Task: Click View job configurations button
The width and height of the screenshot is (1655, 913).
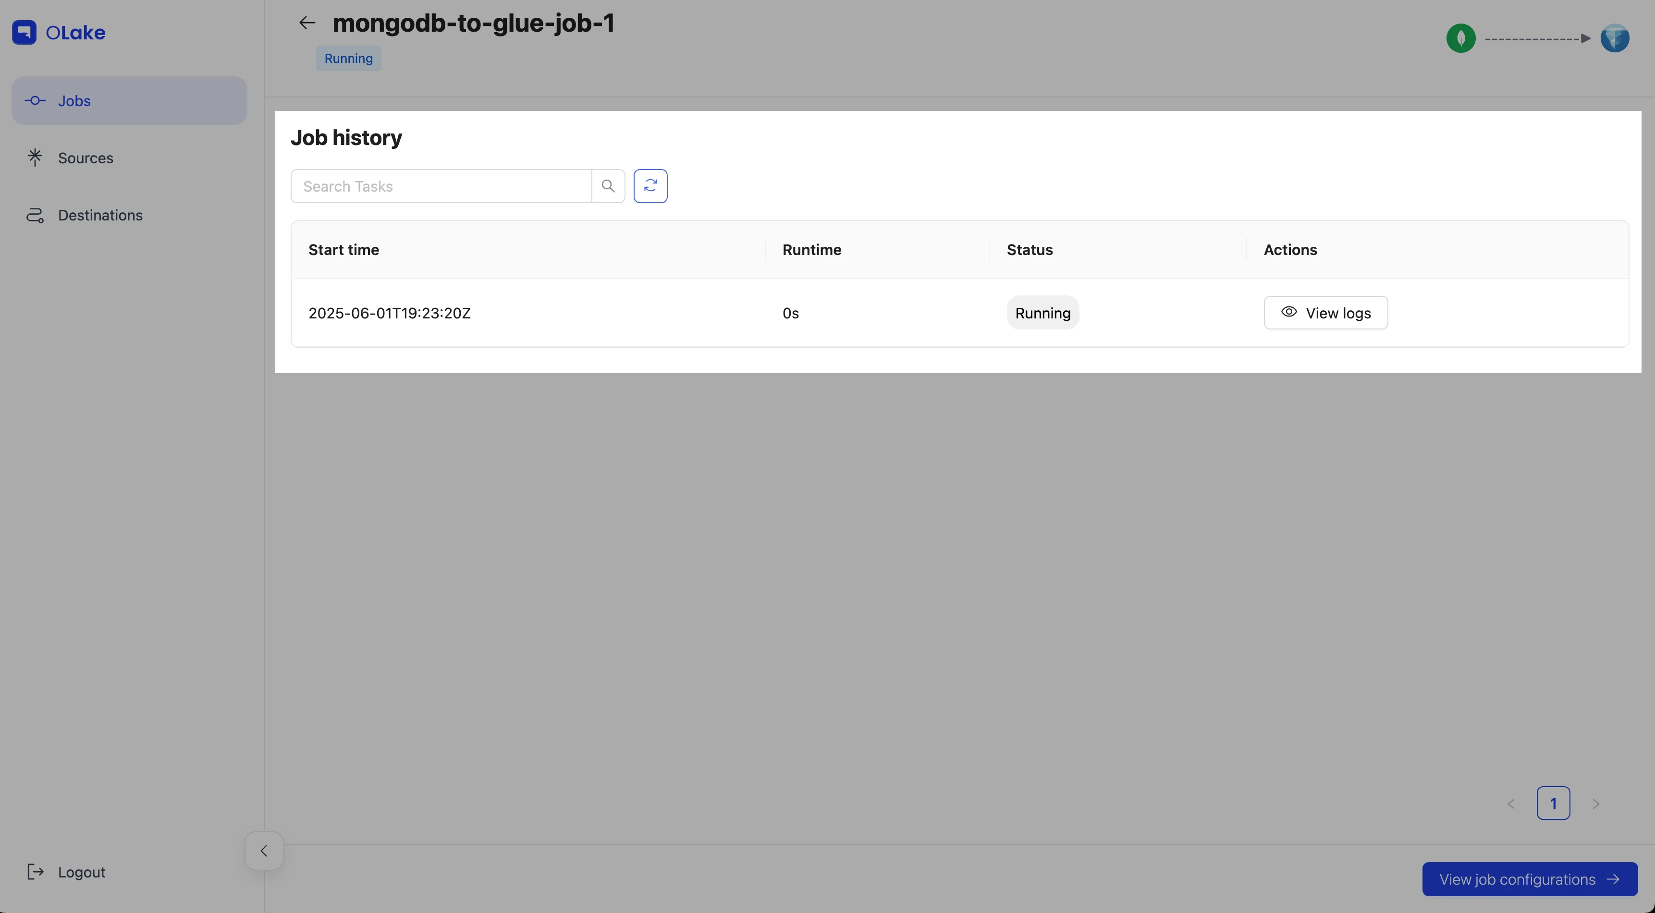Action: (1529, 879)
